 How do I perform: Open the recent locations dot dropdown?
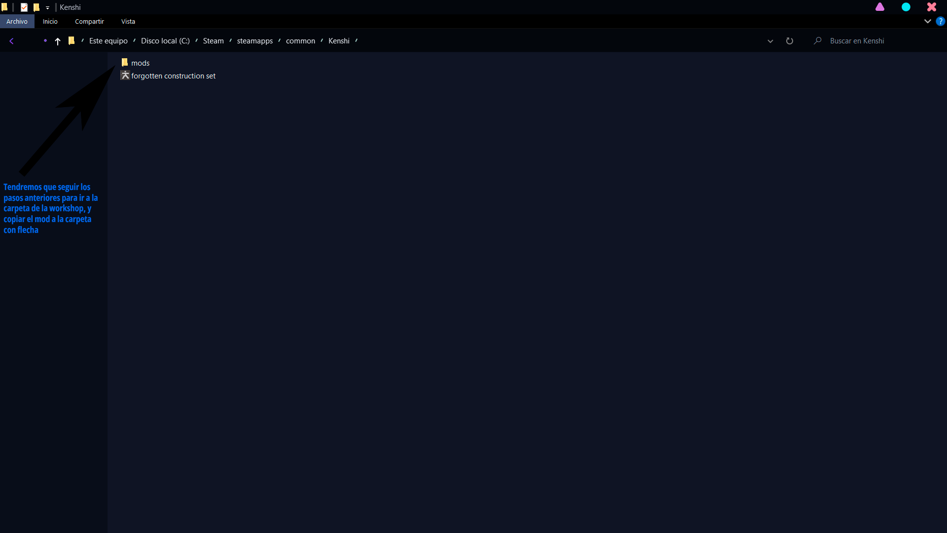pyautogui.click(x=45, y=41)
